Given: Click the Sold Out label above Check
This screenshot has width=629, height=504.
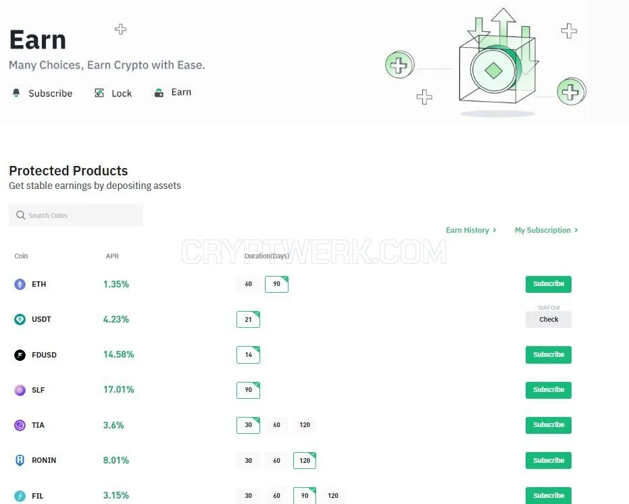Looking at the screenshot, I should point(549,308).
